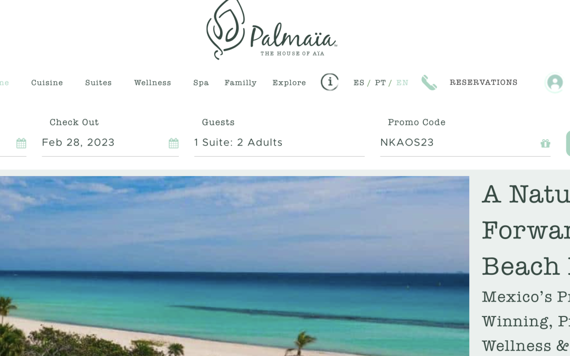Open the Check Out date picker Feb 28, 2023
Screen dimensions: 570x356
coord(110,143)
